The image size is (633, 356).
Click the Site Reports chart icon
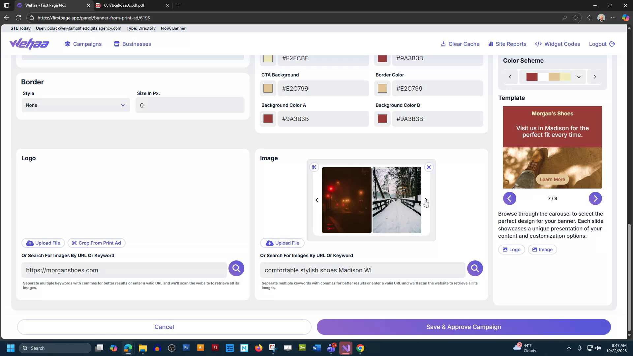491,44
